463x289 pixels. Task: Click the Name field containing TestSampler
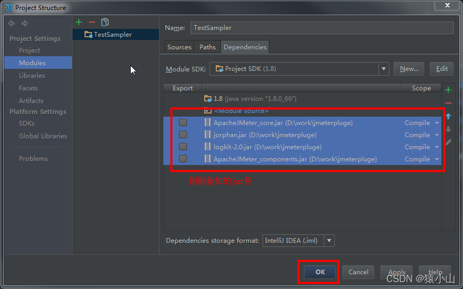pos(322,28)
